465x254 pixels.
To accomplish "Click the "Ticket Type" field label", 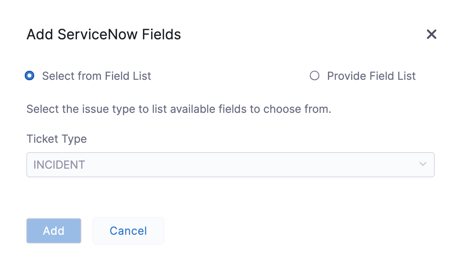I will (x=57, y=139).
